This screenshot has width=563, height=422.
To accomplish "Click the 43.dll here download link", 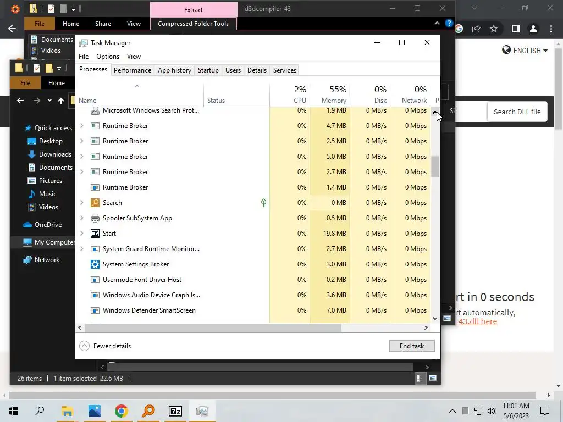I will (478, 321).
